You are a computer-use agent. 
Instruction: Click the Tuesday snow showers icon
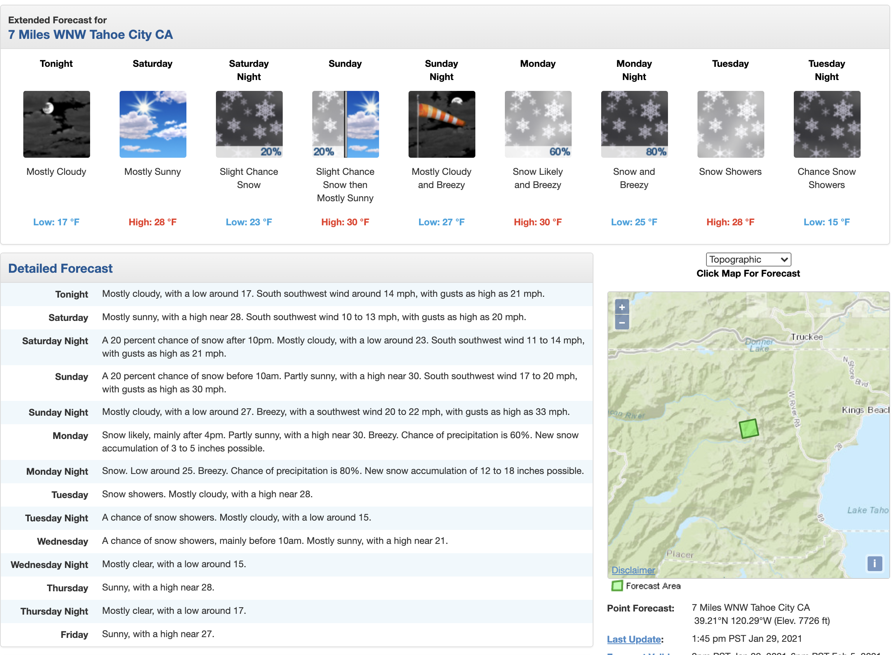pos(731,124)
